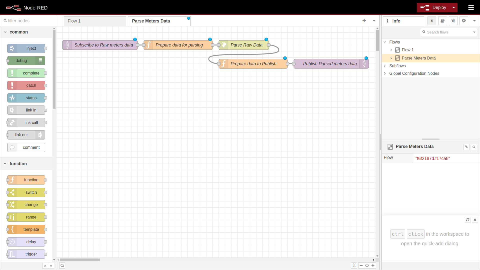Toggle the workspace navigator minimap
Screen dimensions: 480x270
[x=354, y=265]
